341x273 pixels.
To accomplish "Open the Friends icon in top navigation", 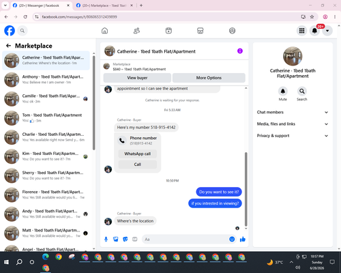I will (x=136, y=31).
